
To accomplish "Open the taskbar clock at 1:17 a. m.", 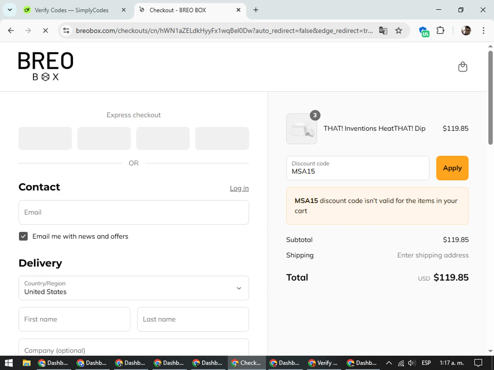I will [x=452, y=363].
